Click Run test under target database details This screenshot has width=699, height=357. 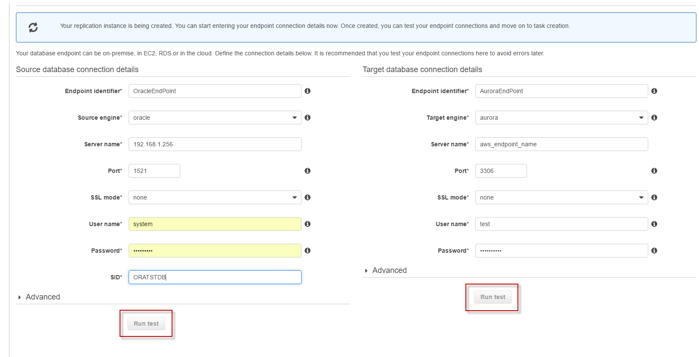tap(493, 297)
